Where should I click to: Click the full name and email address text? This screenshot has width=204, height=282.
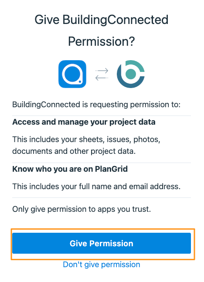click(96, 187)
